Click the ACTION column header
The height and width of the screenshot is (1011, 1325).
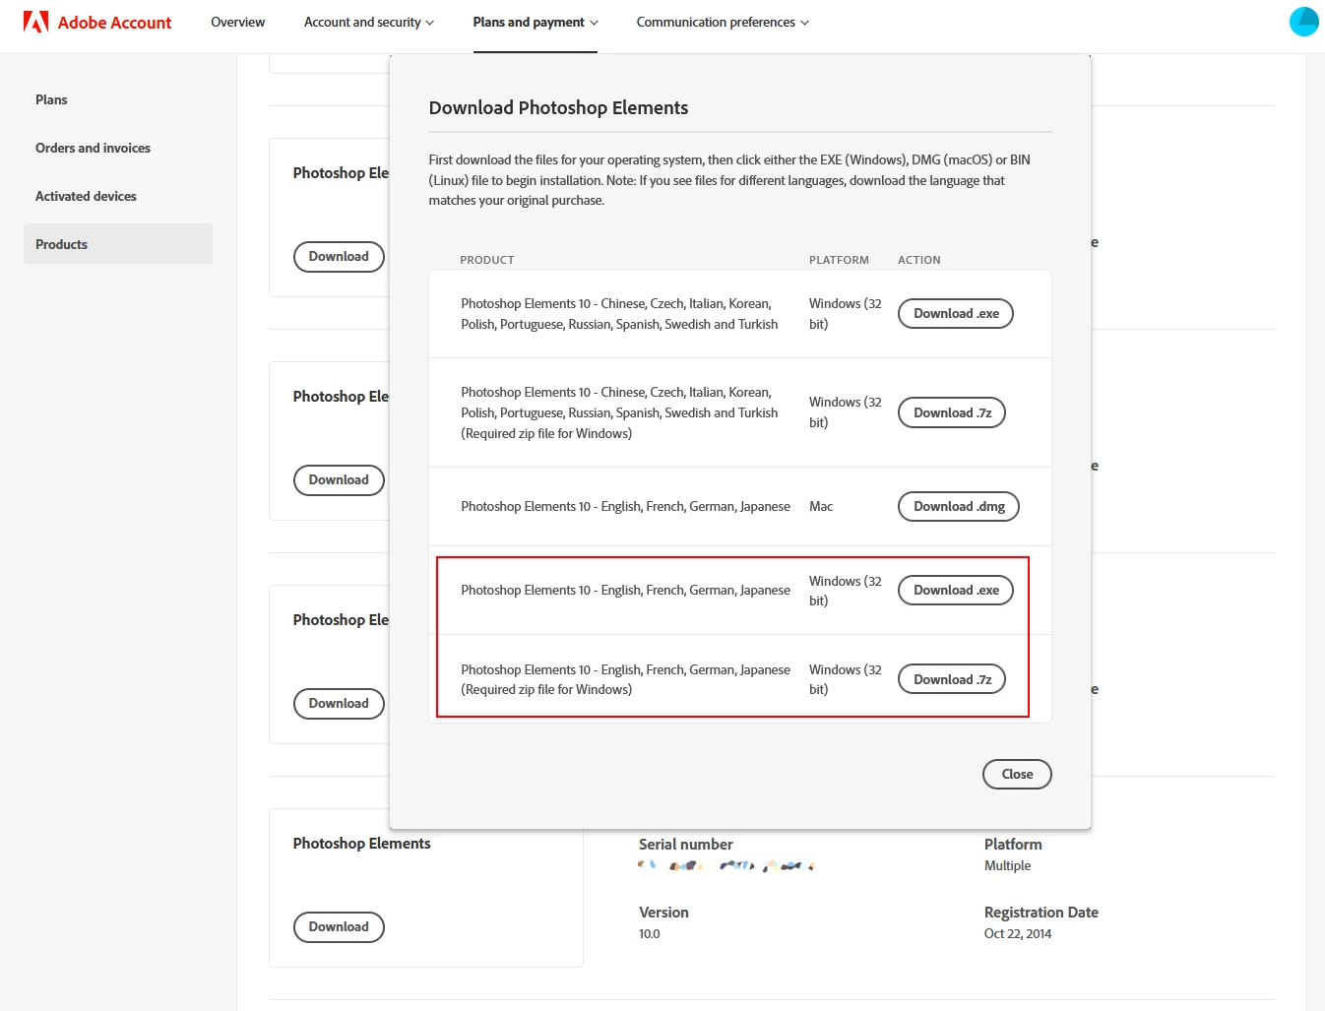[x=919, y=260]
